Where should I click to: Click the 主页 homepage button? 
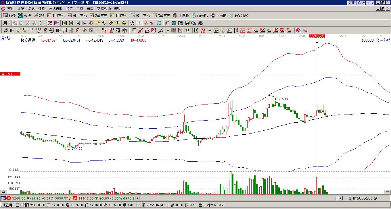370,3
